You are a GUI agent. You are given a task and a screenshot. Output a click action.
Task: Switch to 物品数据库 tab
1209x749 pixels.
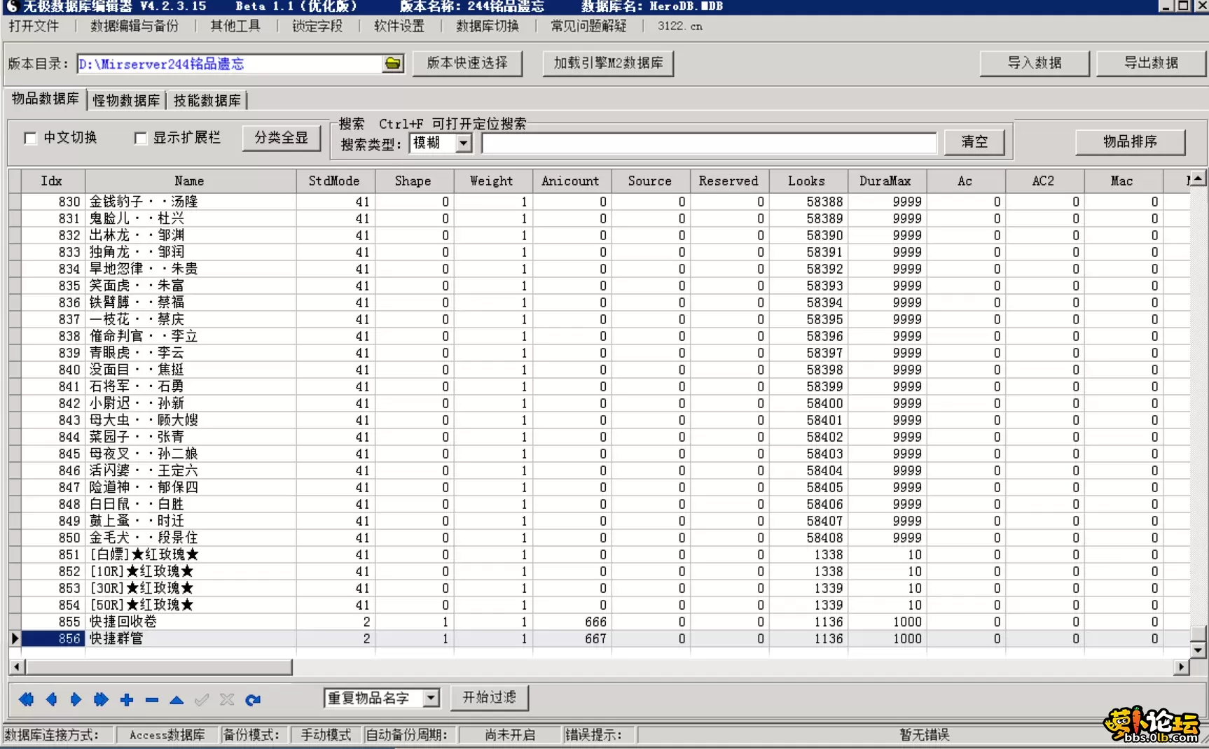pyautogui.click(x=46, y=99)
